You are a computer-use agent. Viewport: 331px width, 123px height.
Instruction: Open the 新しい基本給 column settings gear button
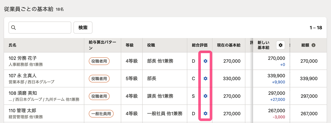[x=280, y=45]
